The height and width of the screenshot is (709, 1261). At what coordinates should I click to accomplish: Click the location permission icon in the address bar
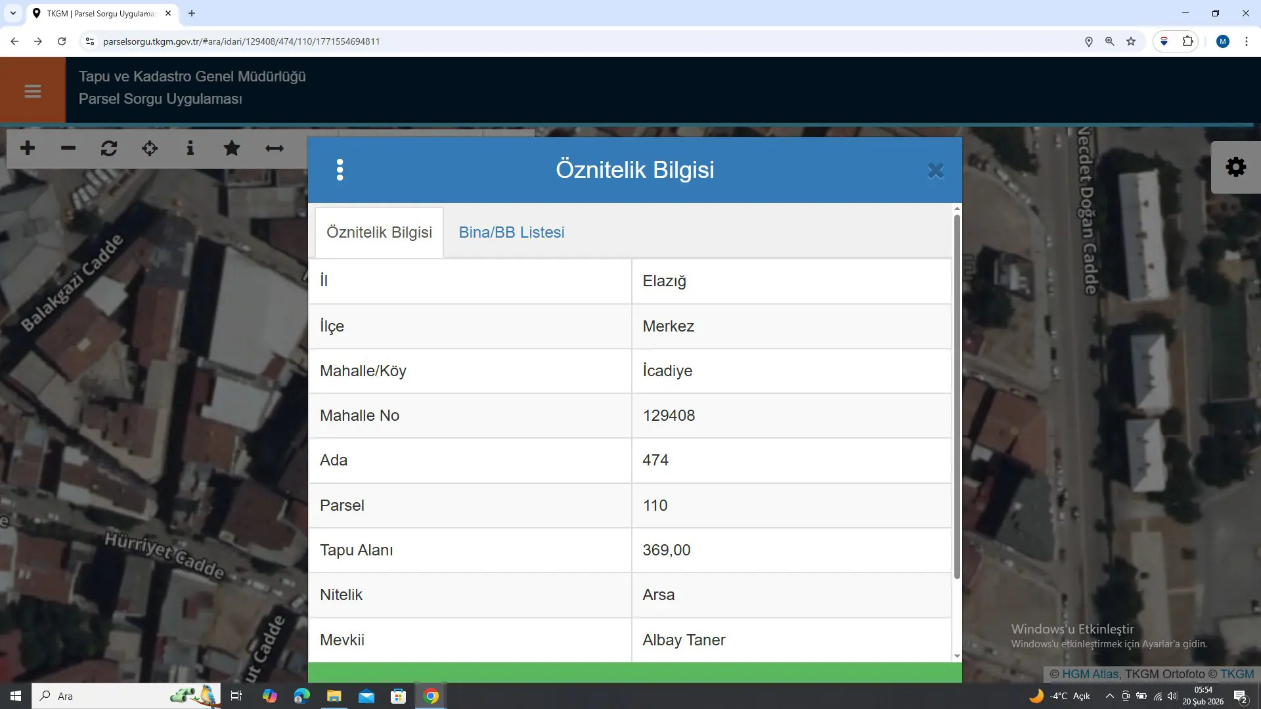coord(1089,41)
